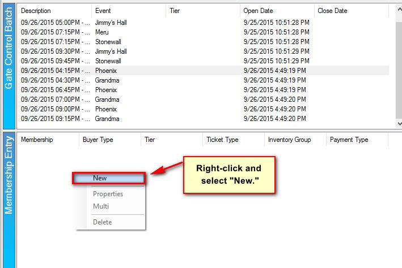Image resolution: width=402 pixels, height=268 pixels.
Task: Select the 09:15PM Grandma batch row
Action: point(204,119)
